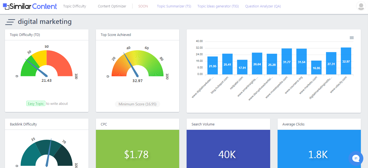Click the neilpatel.com axis label
368x168 pixels.
(236, 83)
